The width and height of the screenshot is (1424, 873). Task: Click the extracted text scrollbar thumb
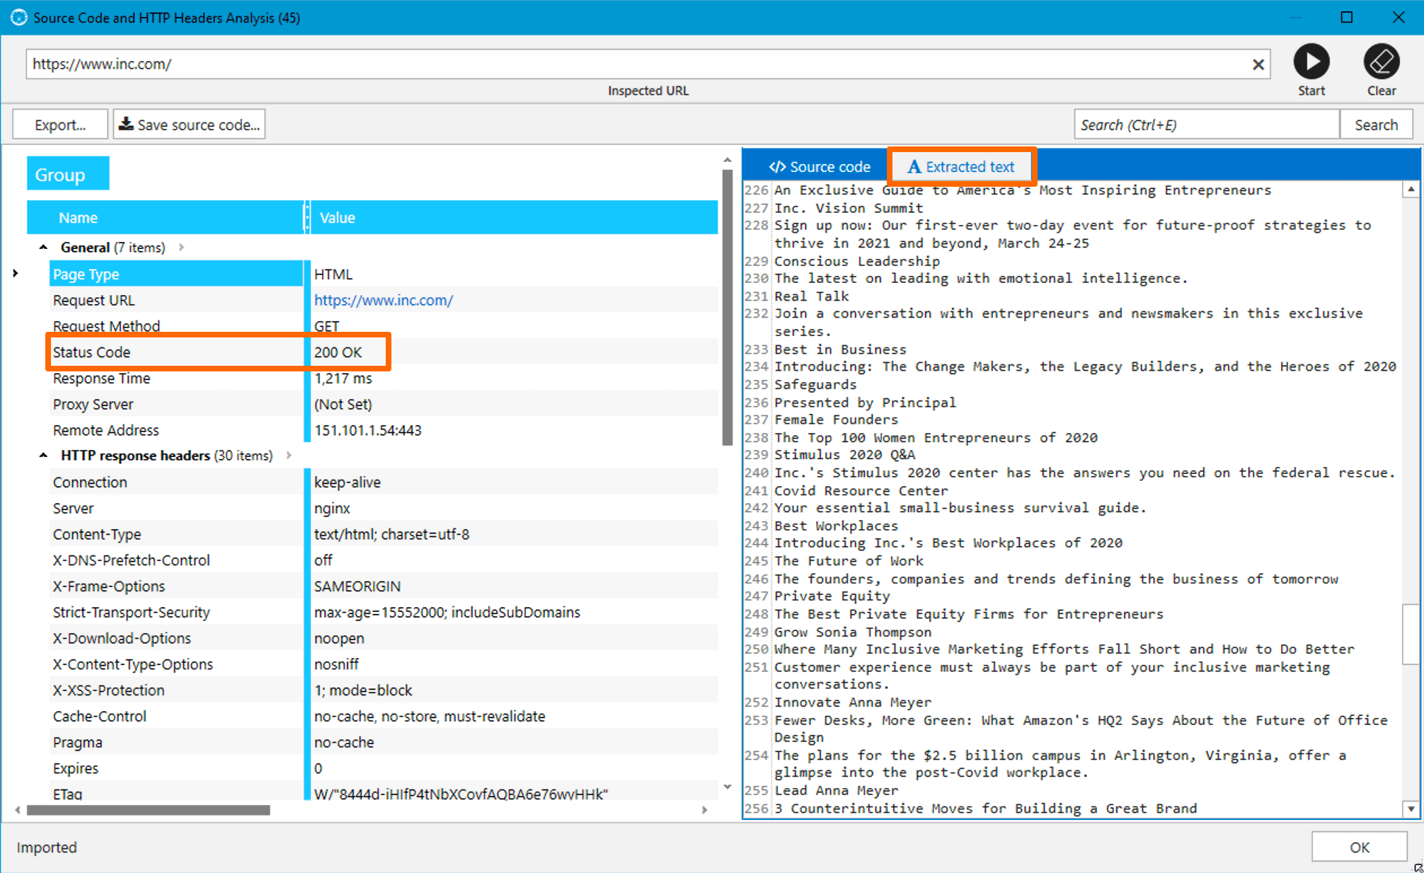[x=1411, y=633]
